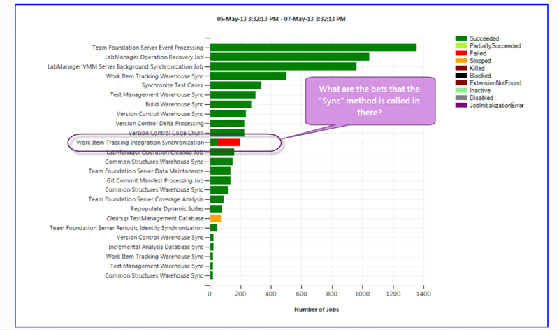This screenshot has height=330, width=559.
Task: Select the 'Blocked' legend label
Action: tap(480, 76)
